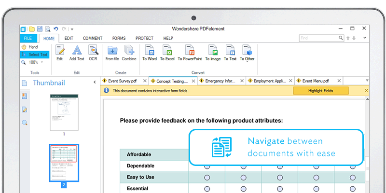The width and height of the screenshot is (386, 193).
Task: Undo the last action
Action: click(x=56, y=29)
